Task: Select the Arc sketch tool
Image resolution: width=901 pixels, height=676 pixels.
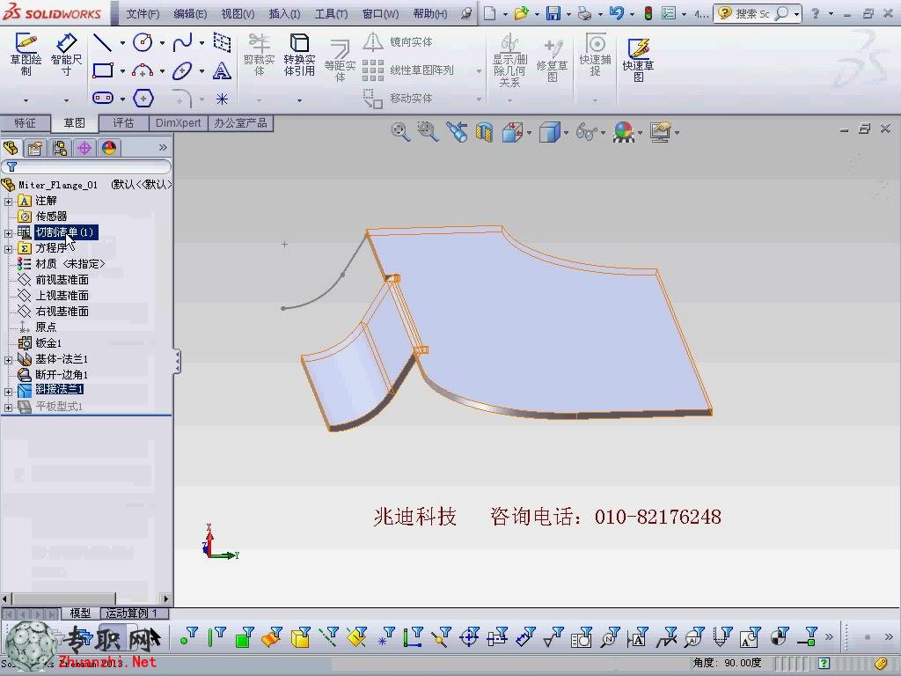Action: [x=143, y=70]
